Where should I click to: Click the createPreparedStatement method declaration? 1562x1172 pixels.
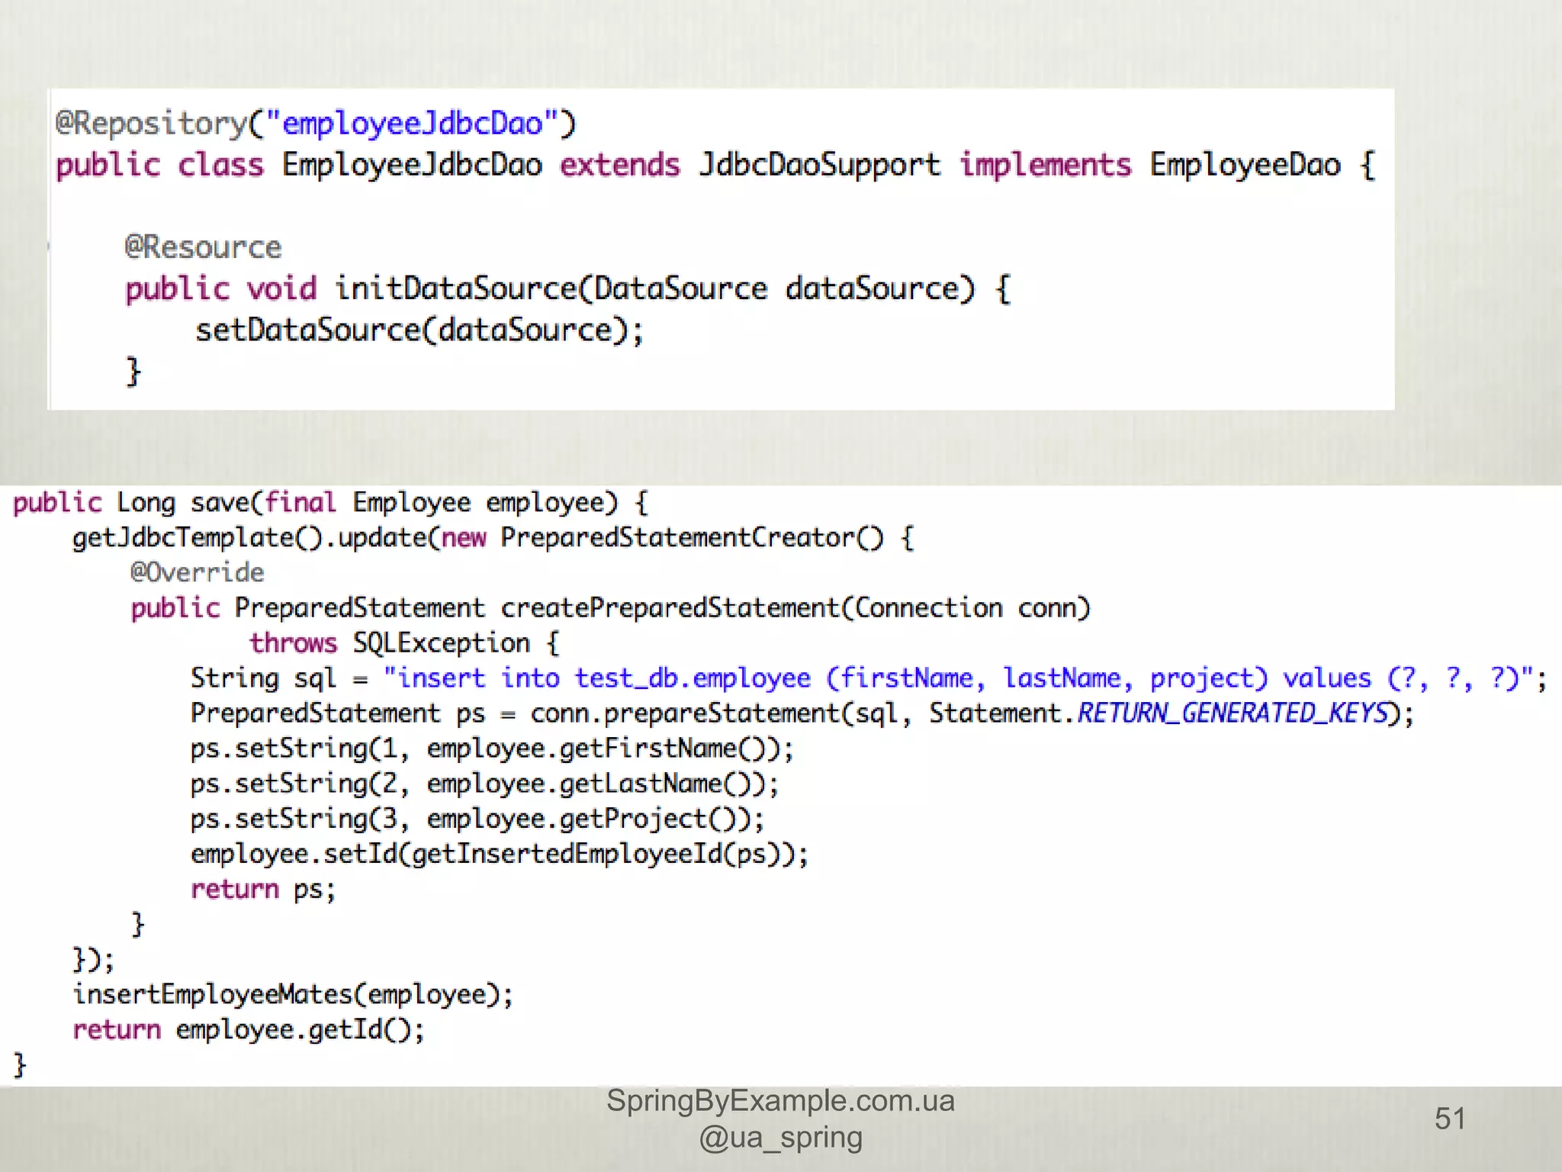coord(610,608)
